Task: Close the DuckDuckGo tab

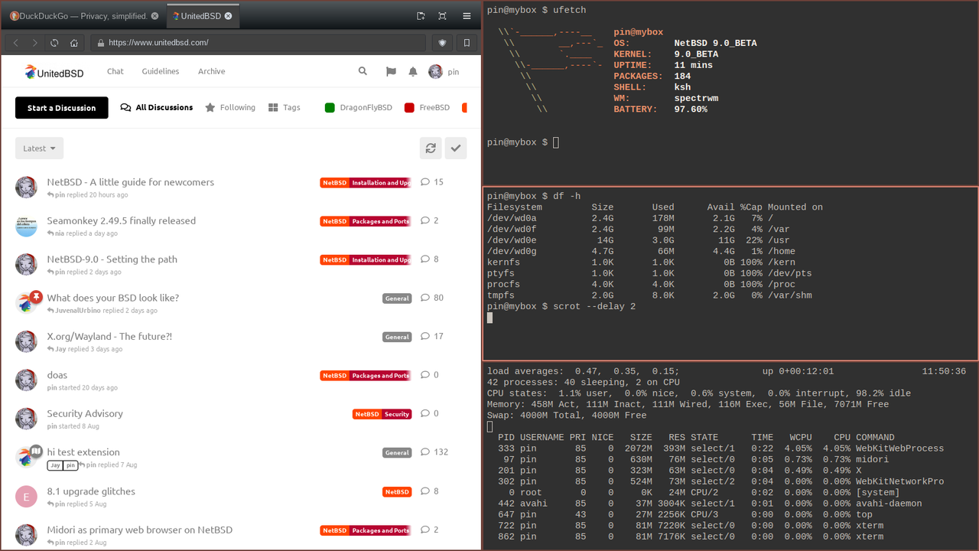Action: 155,15
